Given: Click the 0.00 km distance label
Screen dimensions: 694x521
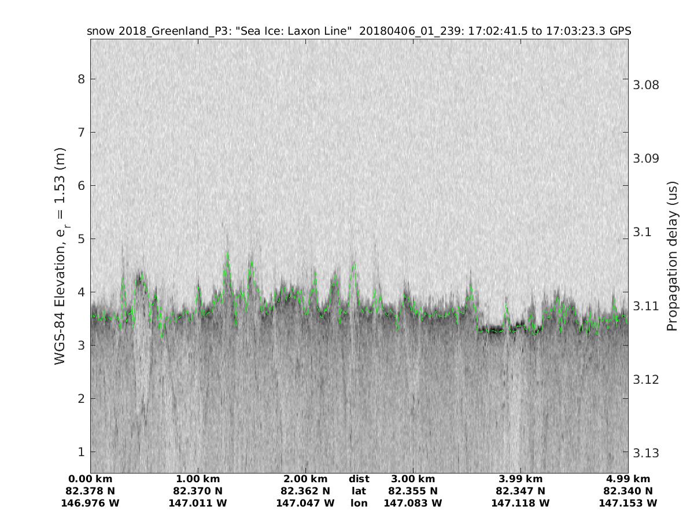Looking at the screenshot, I should click(x=90, y=479).
